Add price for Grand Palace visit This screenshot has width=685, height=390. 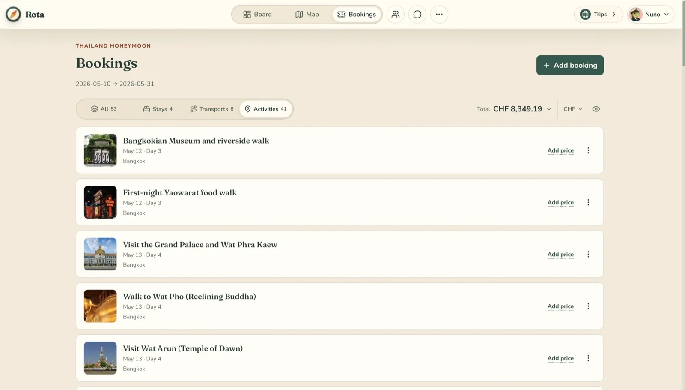coord(560,254)
